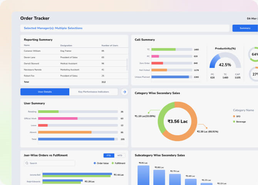Click the tallest ₹0.91 Lac subcategory bar

[143, 175]
